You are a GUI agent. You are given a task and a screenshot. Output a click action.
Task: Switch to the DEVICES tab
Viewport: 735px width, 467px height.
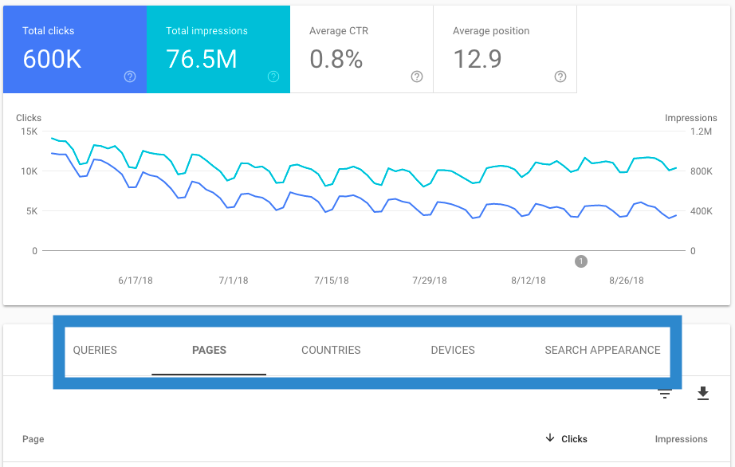click(452, 350)
